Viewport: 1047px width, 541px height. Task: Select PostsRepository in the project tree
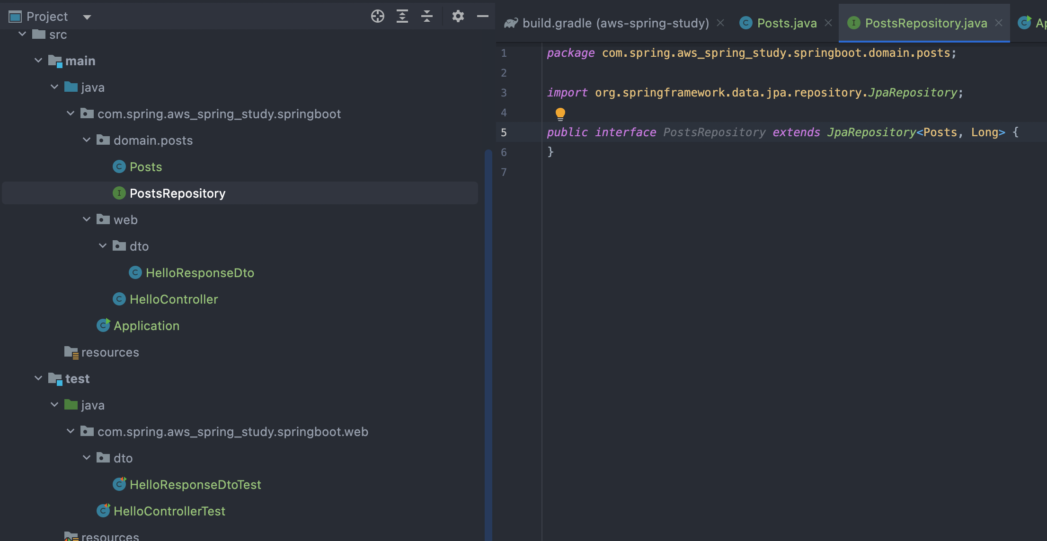(x=177, y=193)
